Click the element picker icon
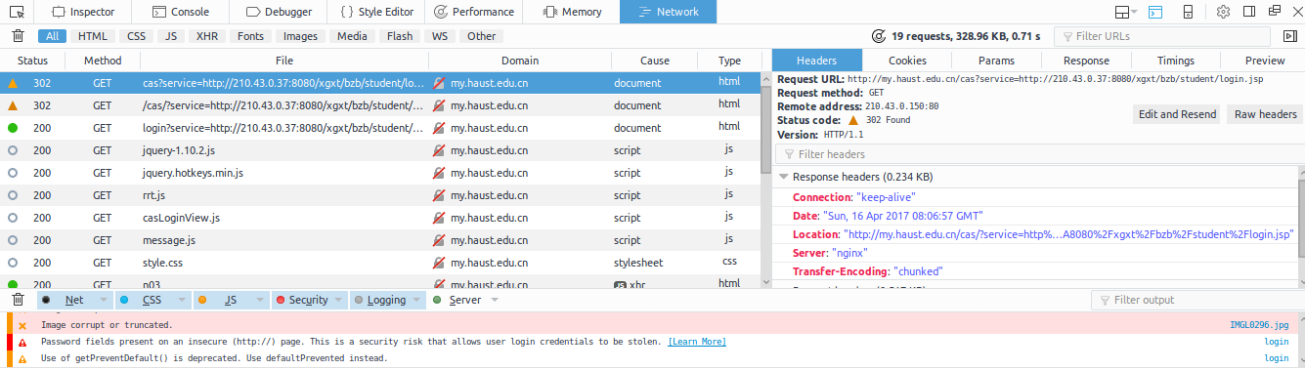 point(17,12)
